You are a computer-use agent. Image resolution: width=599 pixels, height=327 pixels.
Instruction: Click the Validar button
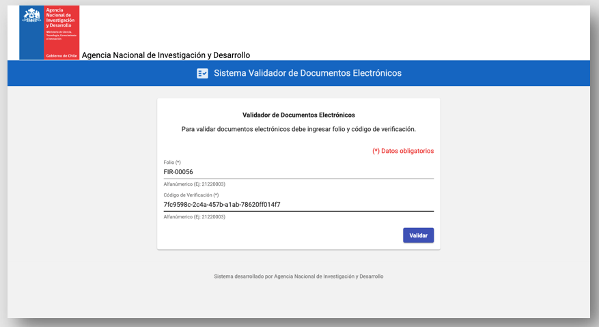coord(418,236)
